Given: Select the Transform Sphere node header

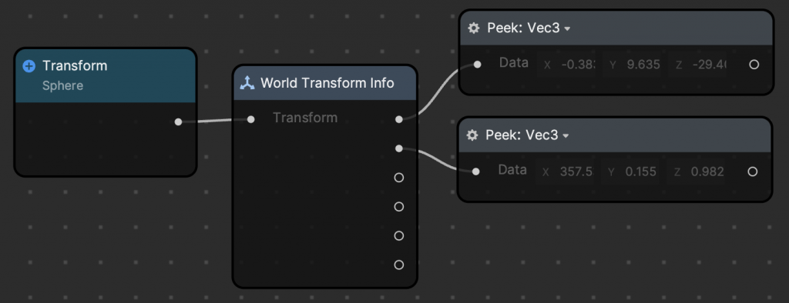Looking at the screenshot, I should (105, 75).
